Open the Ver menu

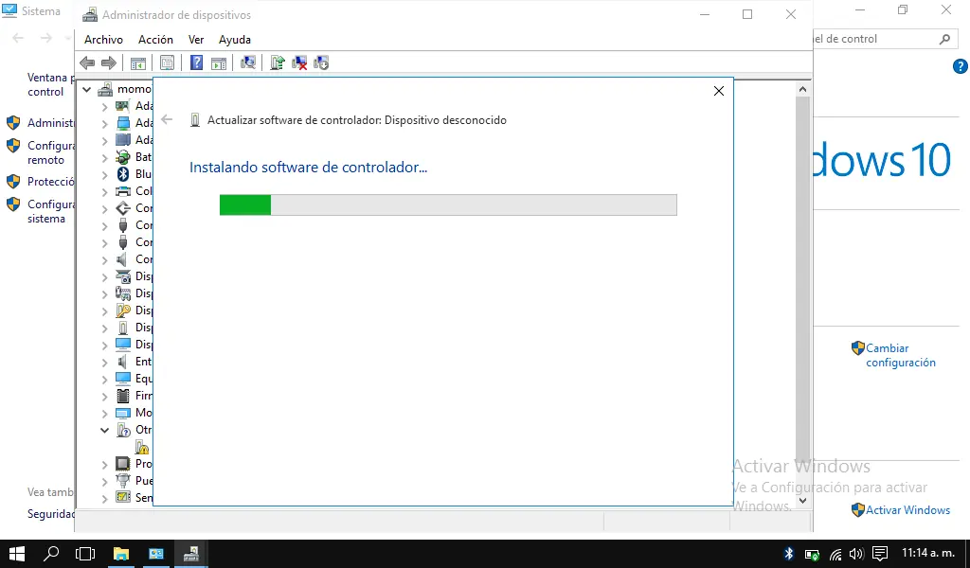click(196, 40)
